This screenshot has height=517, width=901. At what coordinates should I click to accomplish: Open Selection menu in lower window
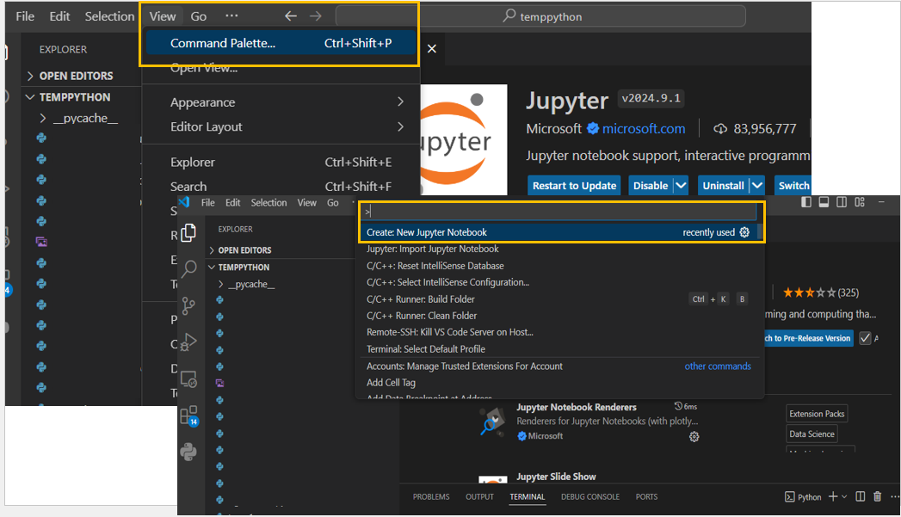[268, 203]
